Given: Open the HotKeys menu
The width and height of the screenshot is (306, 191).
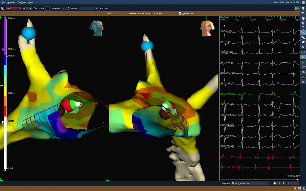Looking at the screenshot, I should (x=22, y=2).
